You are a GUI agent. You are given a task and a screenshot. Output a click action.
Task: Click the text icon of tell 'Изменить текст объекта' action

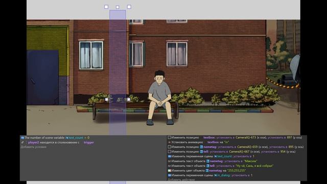[x=169, y=166]
